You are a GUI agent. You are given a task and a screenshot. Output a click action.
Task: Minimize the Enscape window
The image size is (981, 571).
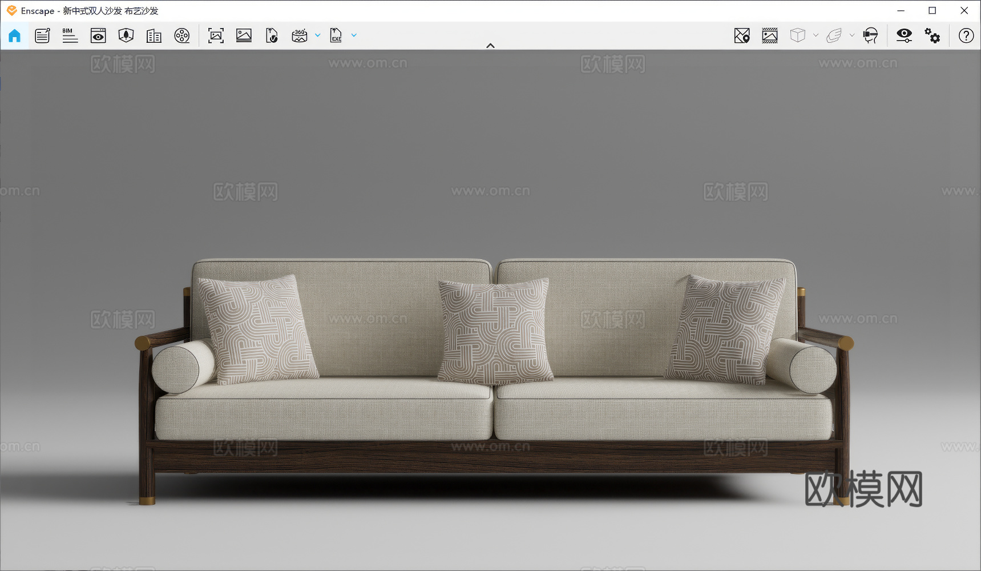click(x=901, y=10)
